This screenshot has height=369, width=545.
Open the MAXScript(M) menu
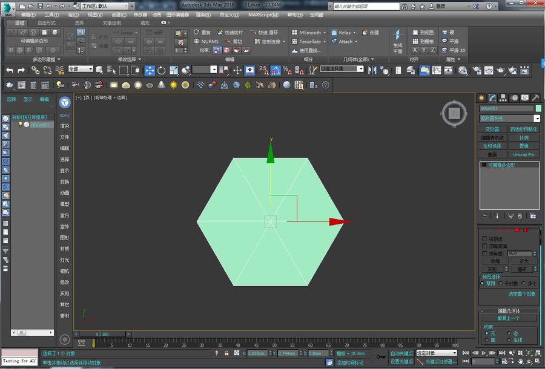pos(263,15)
